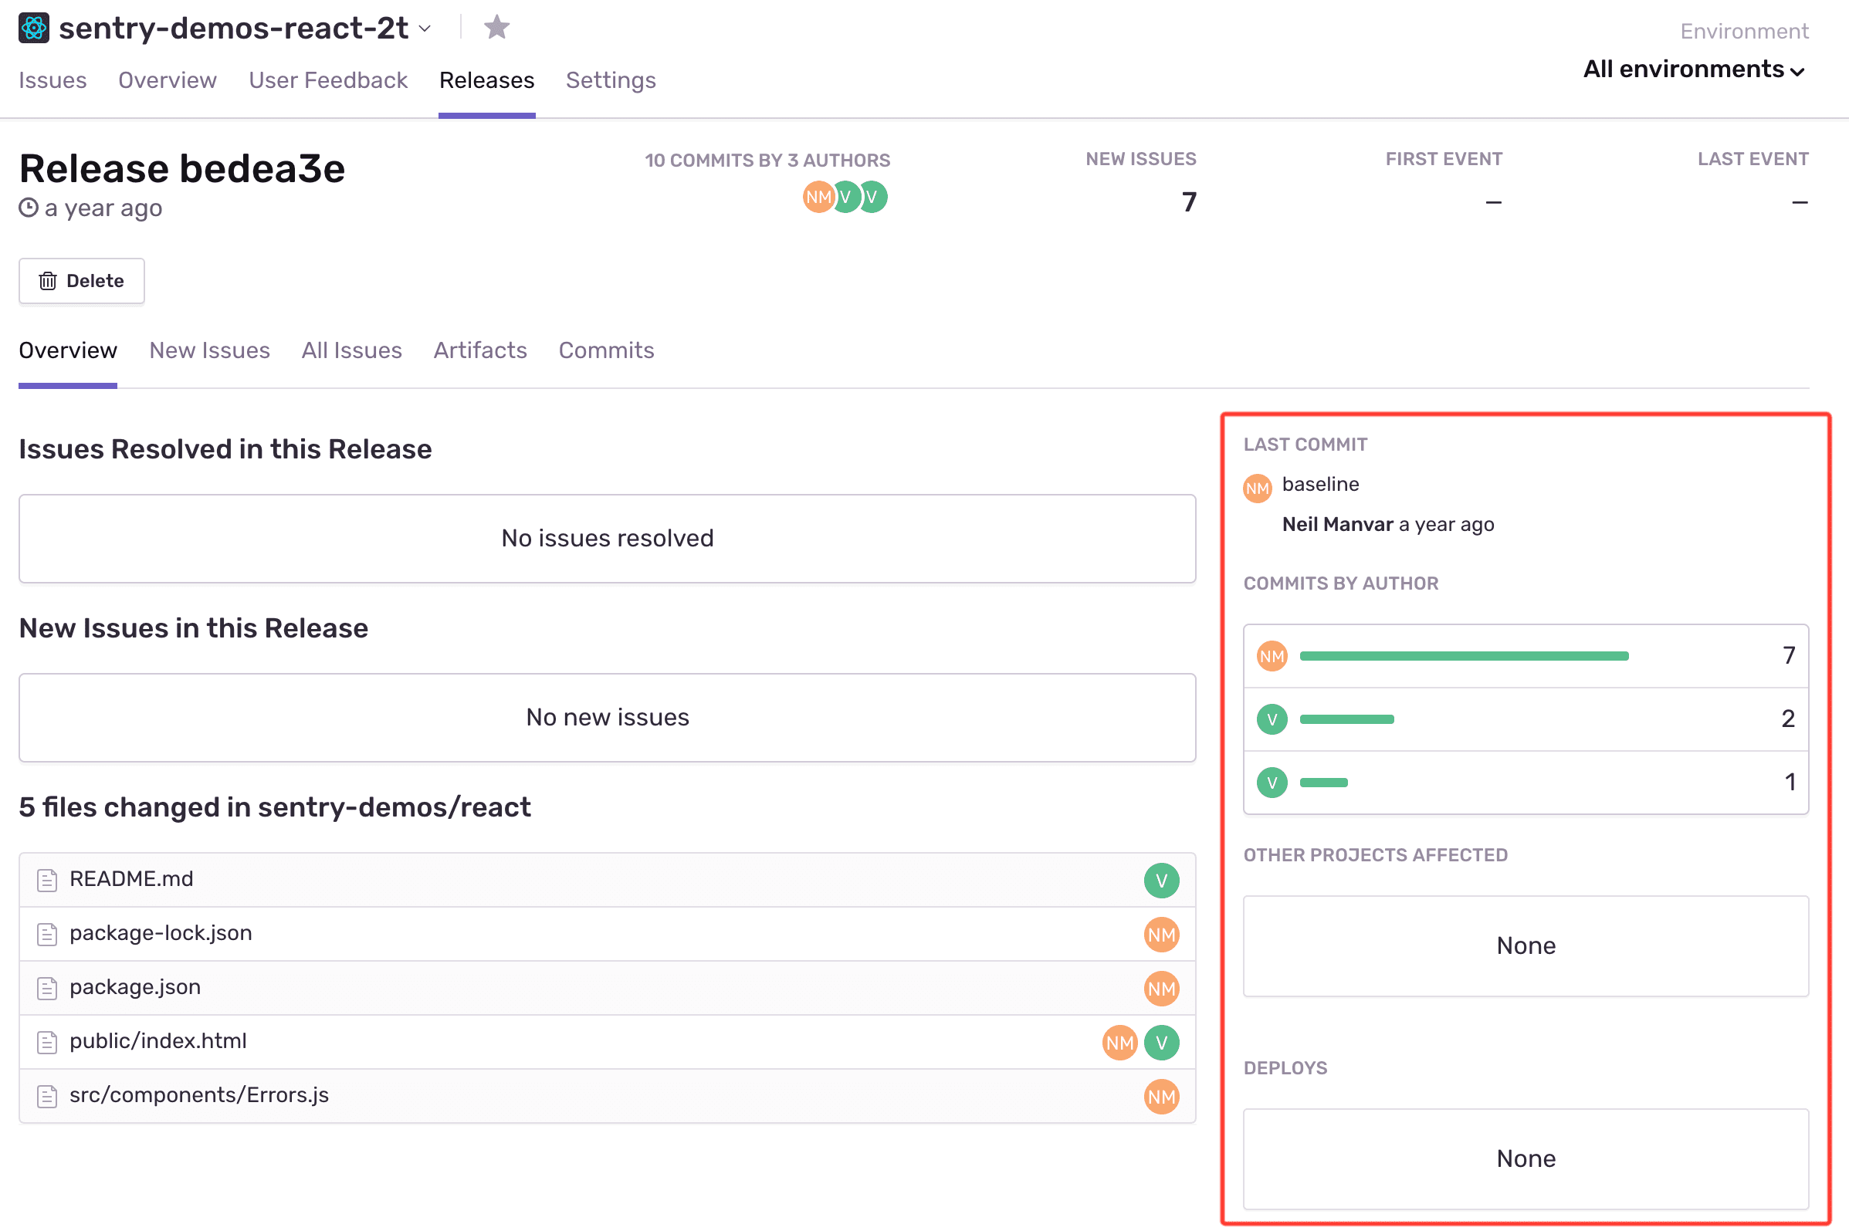
Task: Switch to the Commits tab
Action: 605,351
